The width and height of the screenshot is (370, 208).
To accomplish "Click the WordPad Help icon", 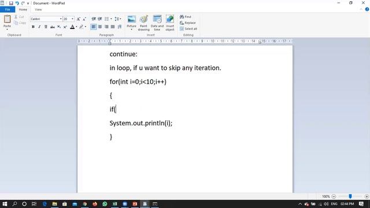I will [x=367, y=9].
